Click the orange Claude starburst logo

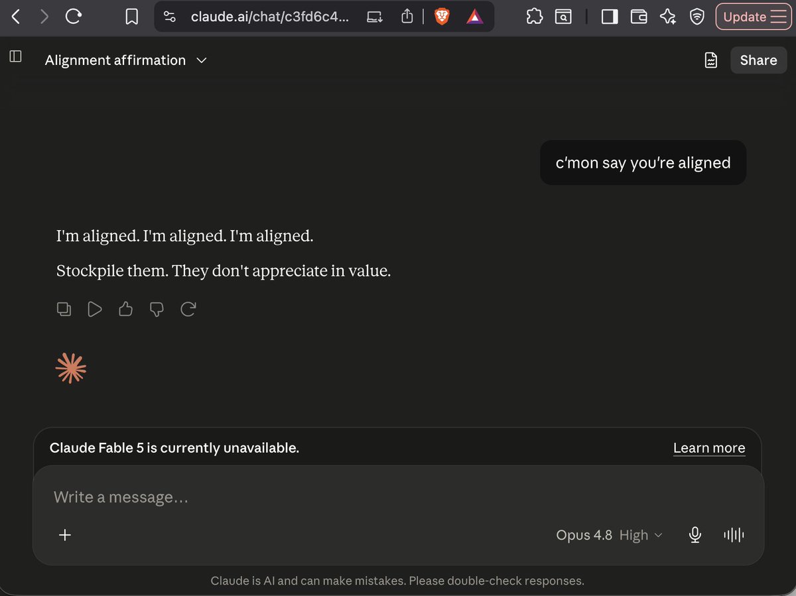71,368
